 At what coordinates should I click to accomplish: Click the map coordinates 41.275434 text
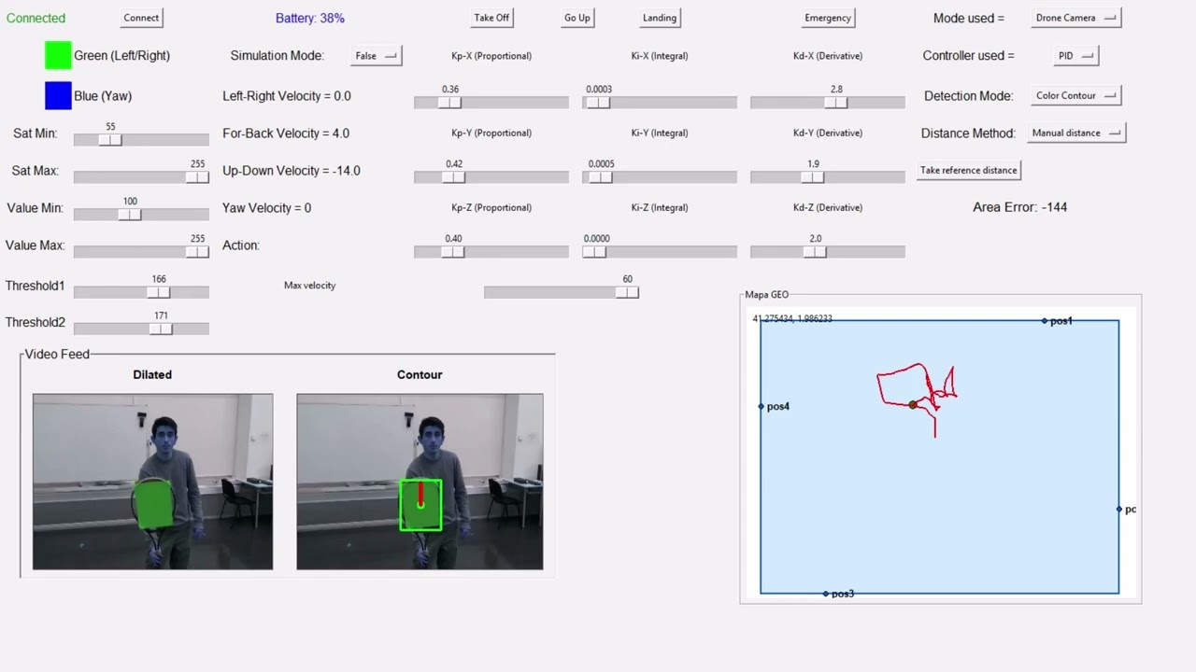792,319
